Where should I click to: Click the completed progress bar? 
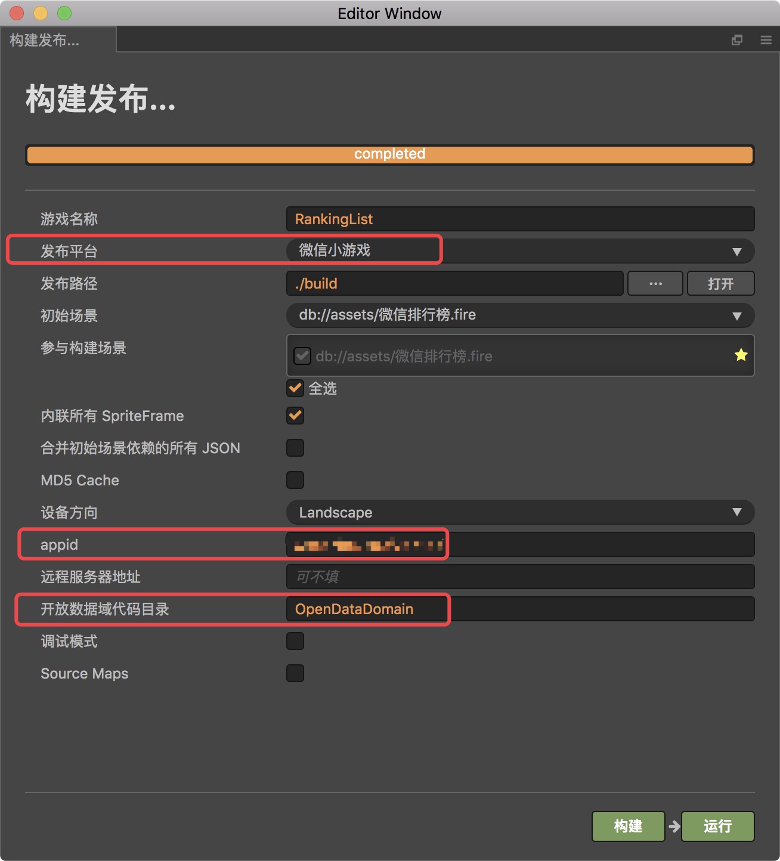[390, 154]
